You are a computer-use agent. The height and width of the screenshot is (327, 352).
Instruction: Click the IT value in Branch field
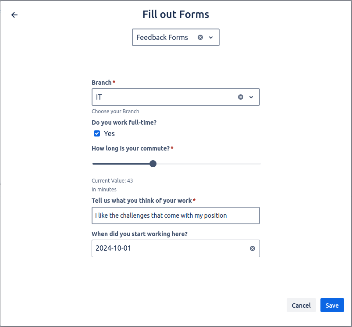(99, 97)
